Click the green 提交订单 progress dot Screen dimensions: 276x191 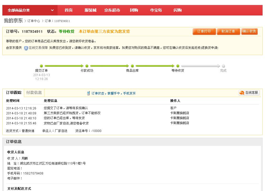tap(41, 66)
